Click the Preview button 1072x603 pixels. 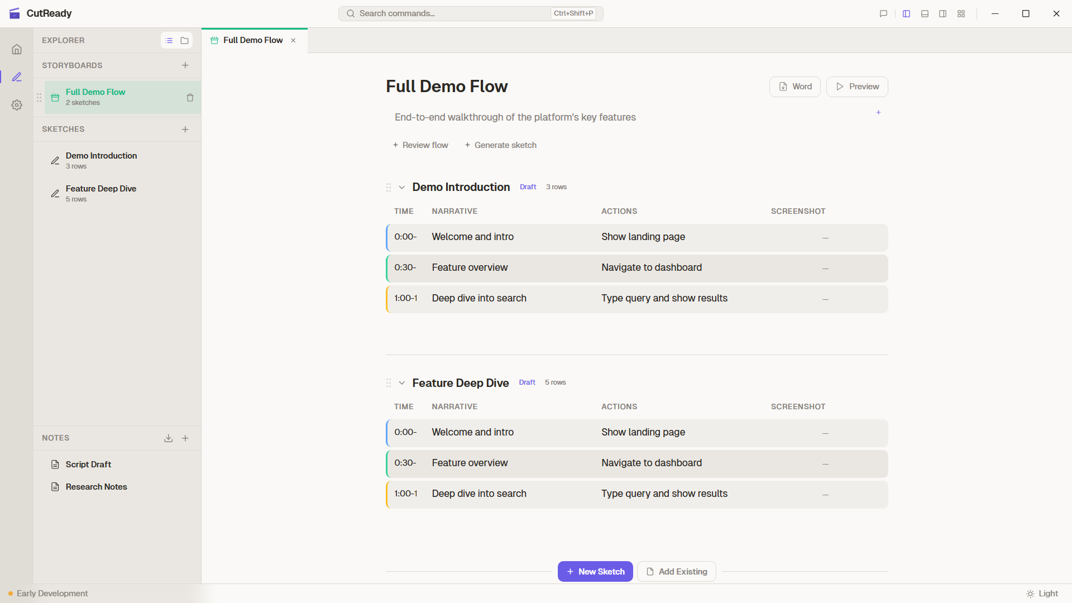tap(857, 87)
